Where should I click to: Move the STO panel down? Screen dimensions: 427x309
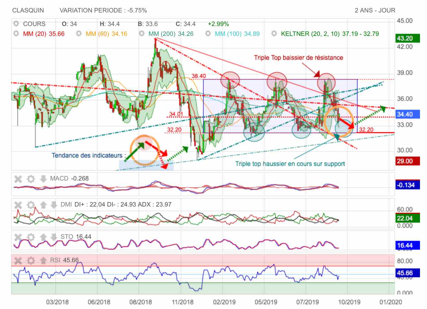[x=54, y=237]
